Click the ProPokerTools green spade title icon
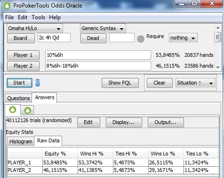Screen dimensions: 224x178 [7, 6]
